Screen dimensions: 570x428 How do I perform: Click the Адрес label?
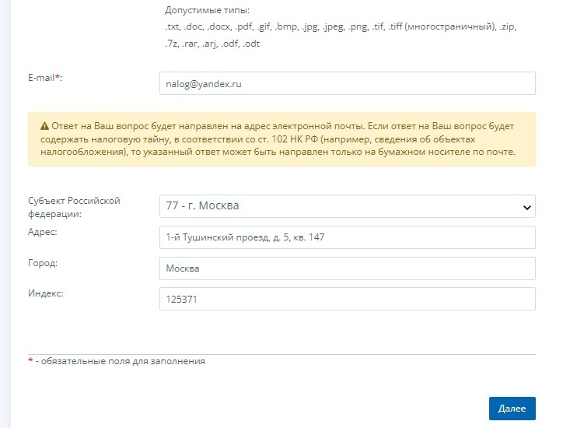click(43, 232)
